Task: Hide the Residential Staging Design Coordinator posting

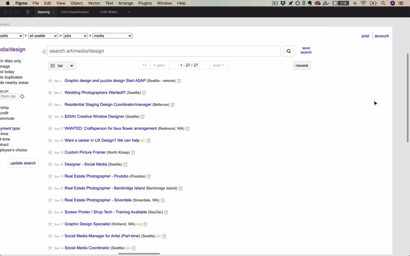Action: point(172,105)
